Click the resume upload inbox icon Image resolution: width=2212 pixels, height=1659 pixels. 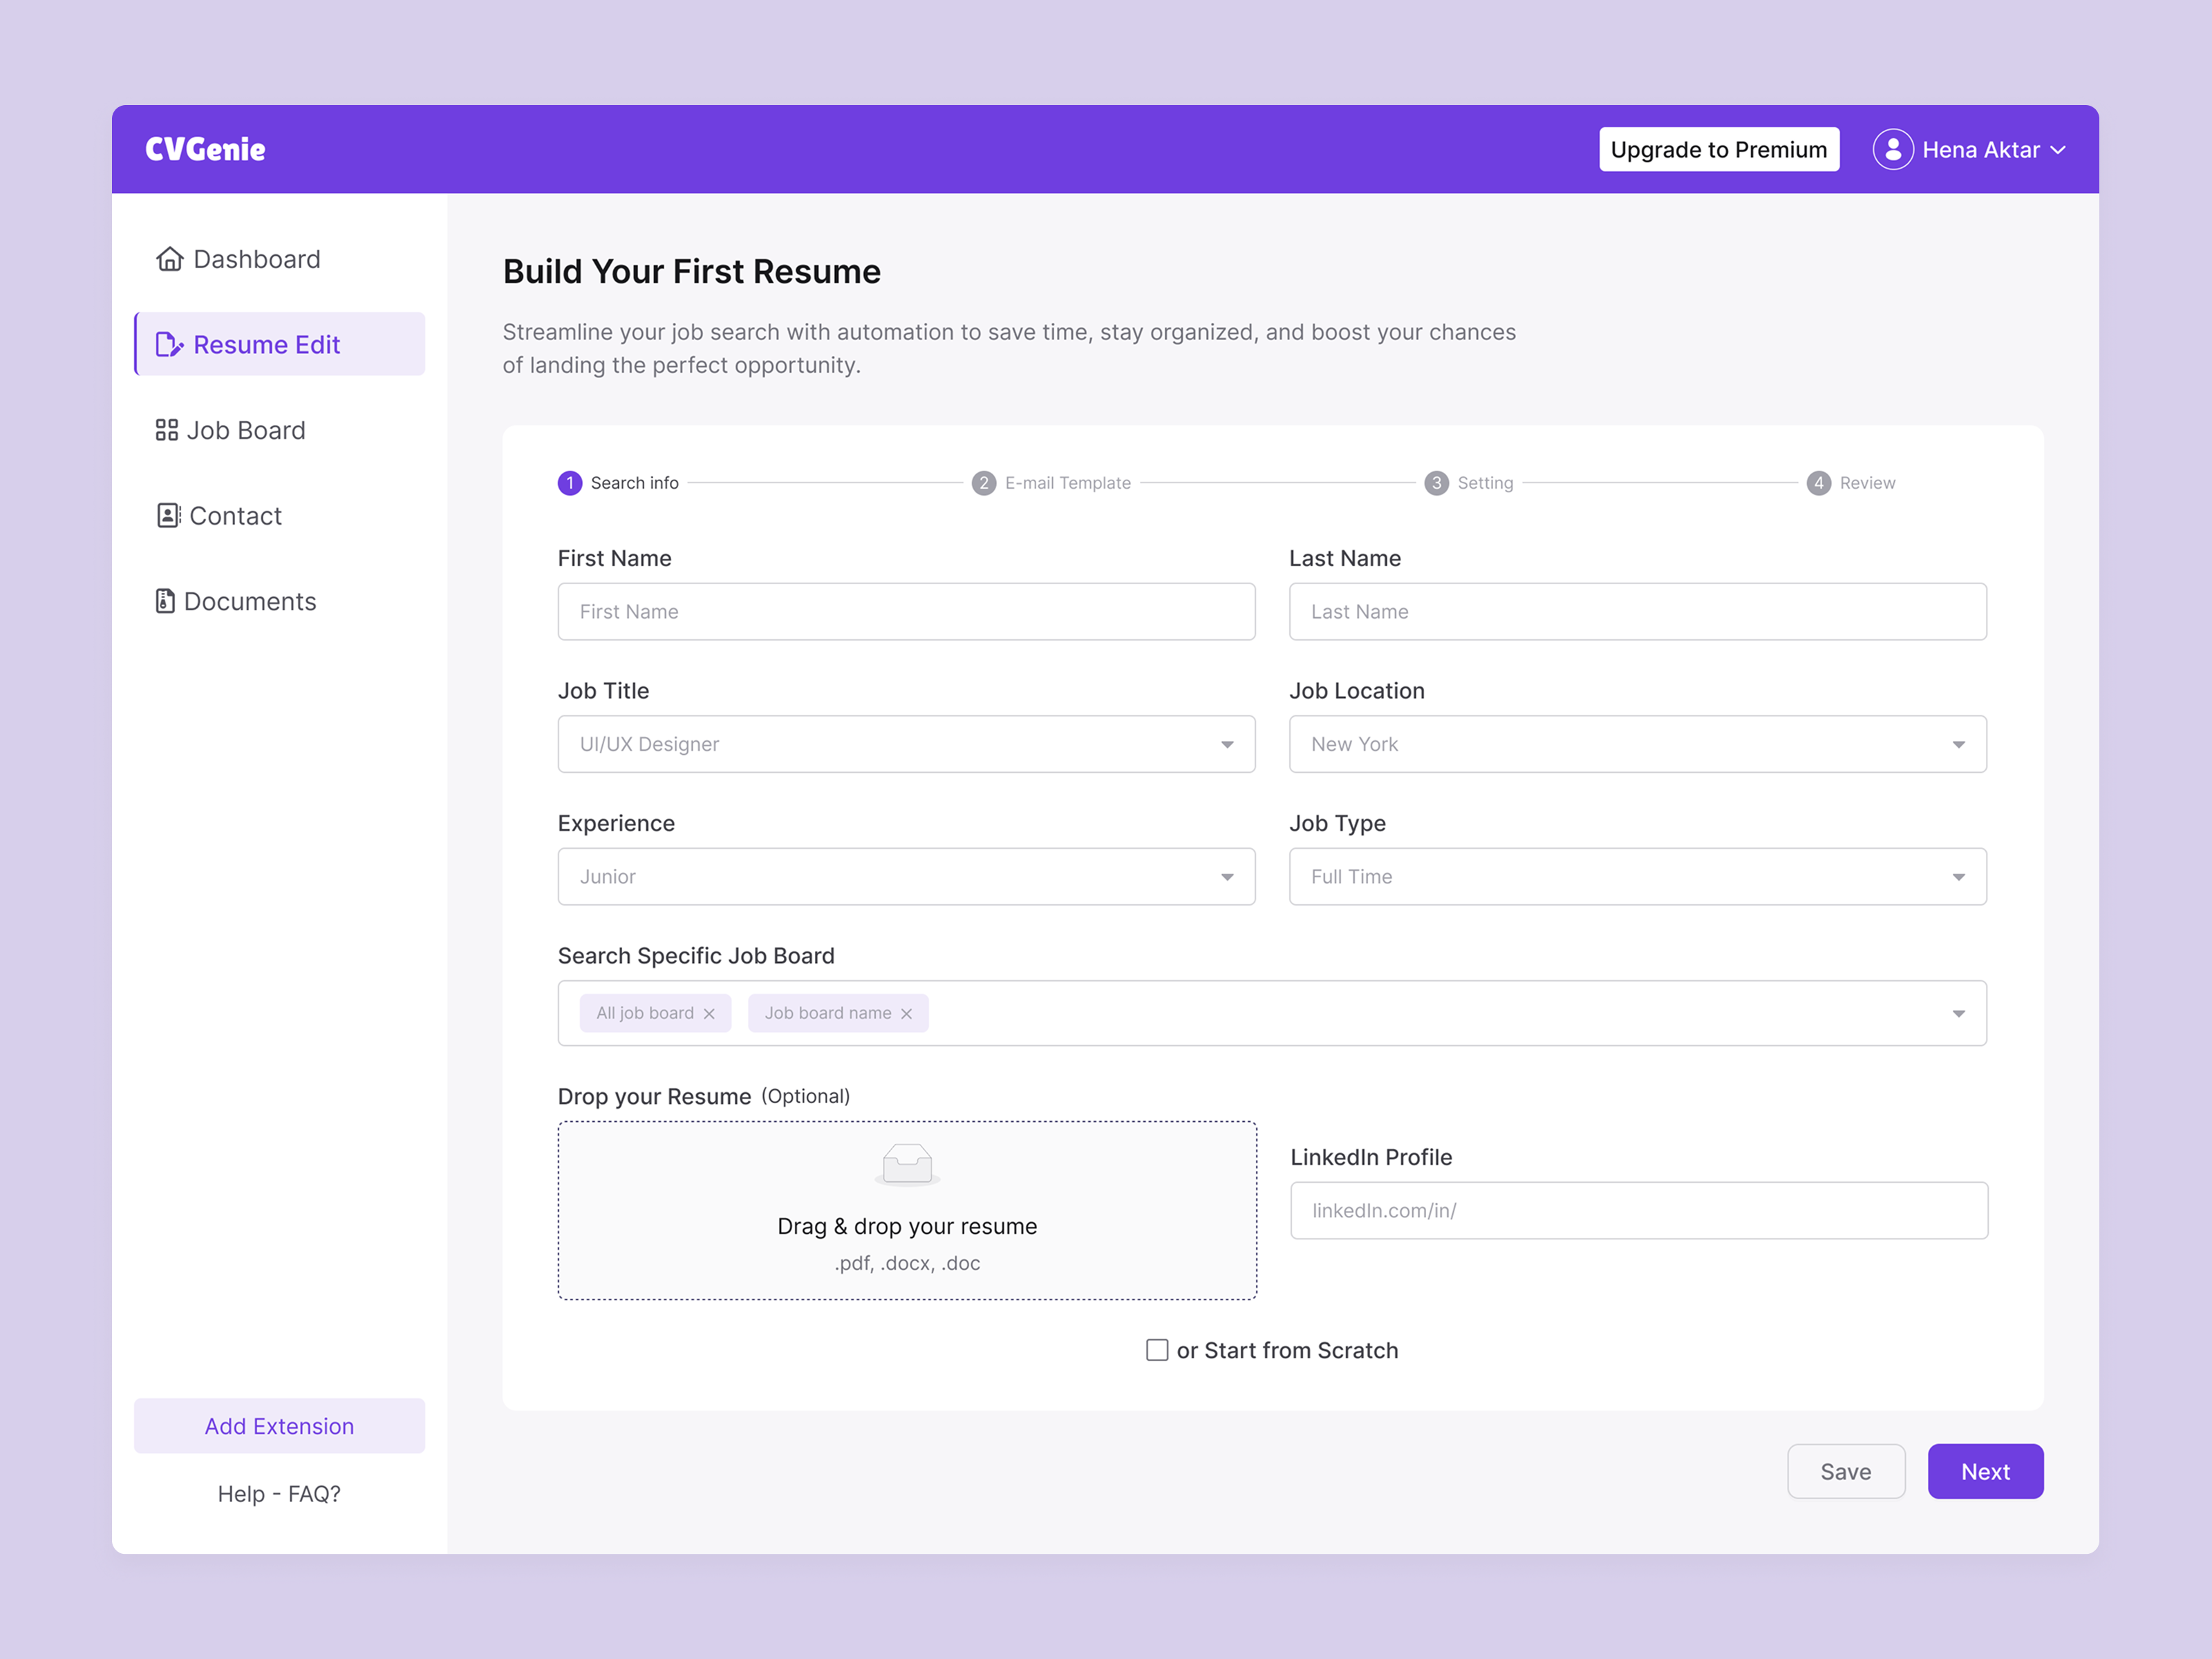coord(907,1164)
